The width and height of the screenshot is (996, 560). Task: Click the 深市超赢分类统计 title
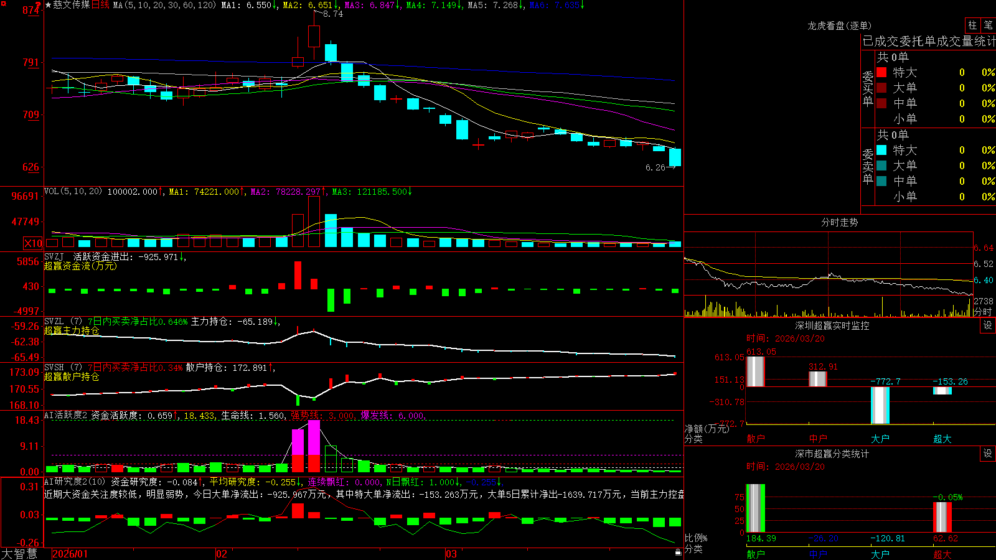click(x=832, y=454)
